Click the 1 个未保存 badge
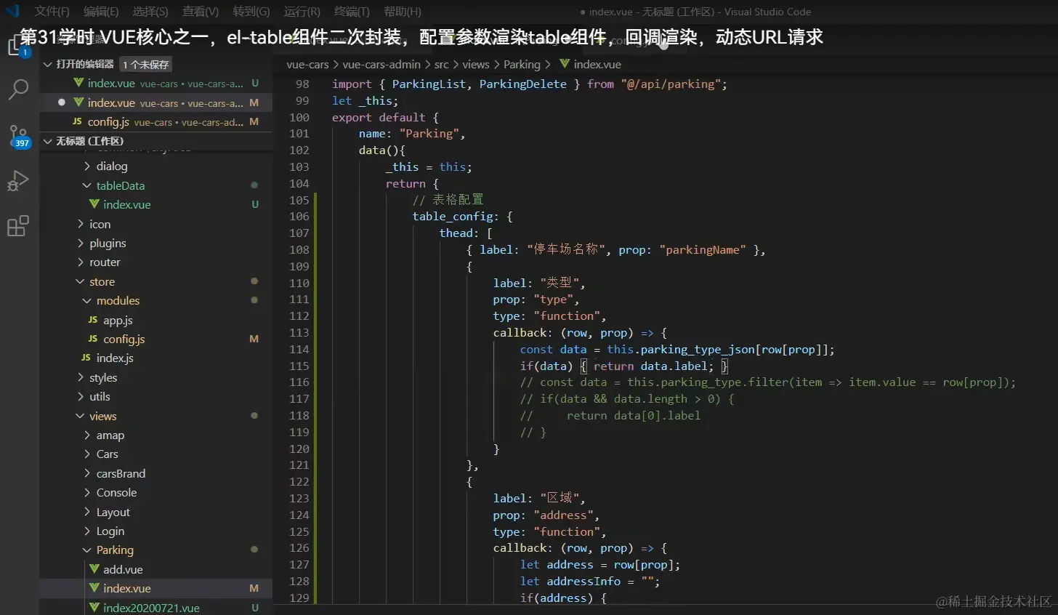This screenshot has width=1058, height=615. pyautogui.click(x=145, y=65)
